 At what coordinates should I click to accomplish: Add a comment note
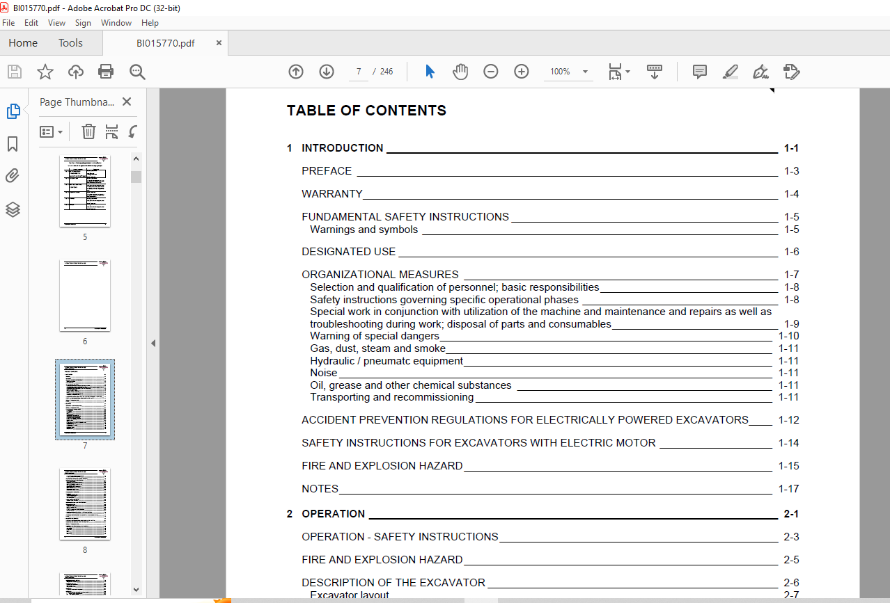[x=700, y=72]
